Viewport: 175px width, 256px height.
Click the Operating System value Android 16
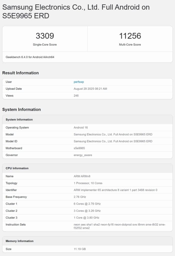81,127
